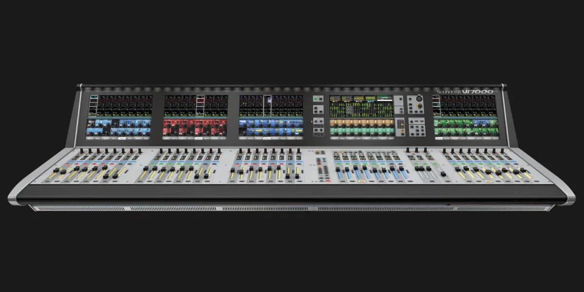Click the XLR talkback microphone socket
Image resolution: width=584 pixels, height=292 pixels.
click(419, 99)
